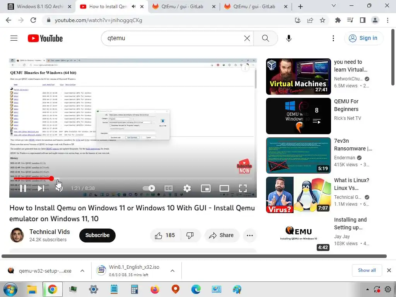Sign in to YouTube
Viewport: 396px width, 297px height.
click(x=364, y=38)
